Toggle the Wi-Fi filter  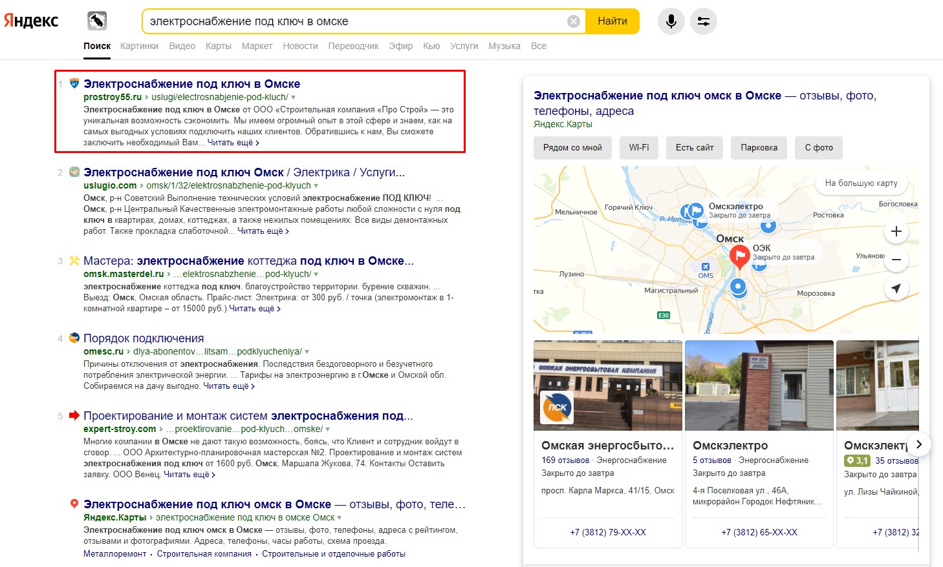(639, 147)
